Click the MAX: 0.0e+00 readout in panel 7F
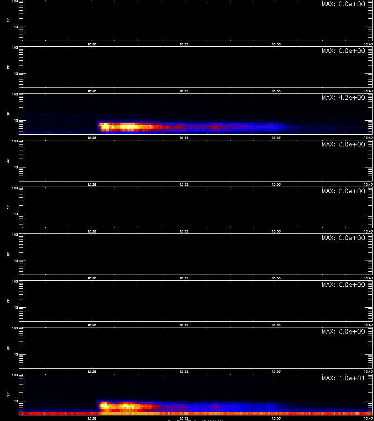The height and width of the screenshot is (421, 374). click(x=343, y=284)
